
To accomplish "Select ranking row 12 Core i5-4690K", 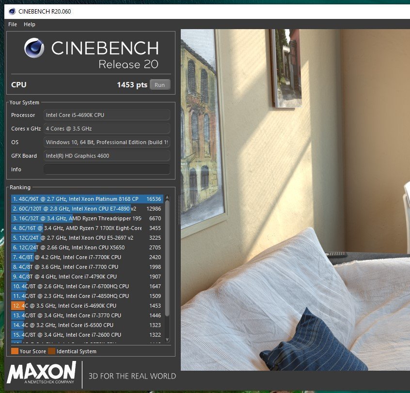I will (87, 306).
